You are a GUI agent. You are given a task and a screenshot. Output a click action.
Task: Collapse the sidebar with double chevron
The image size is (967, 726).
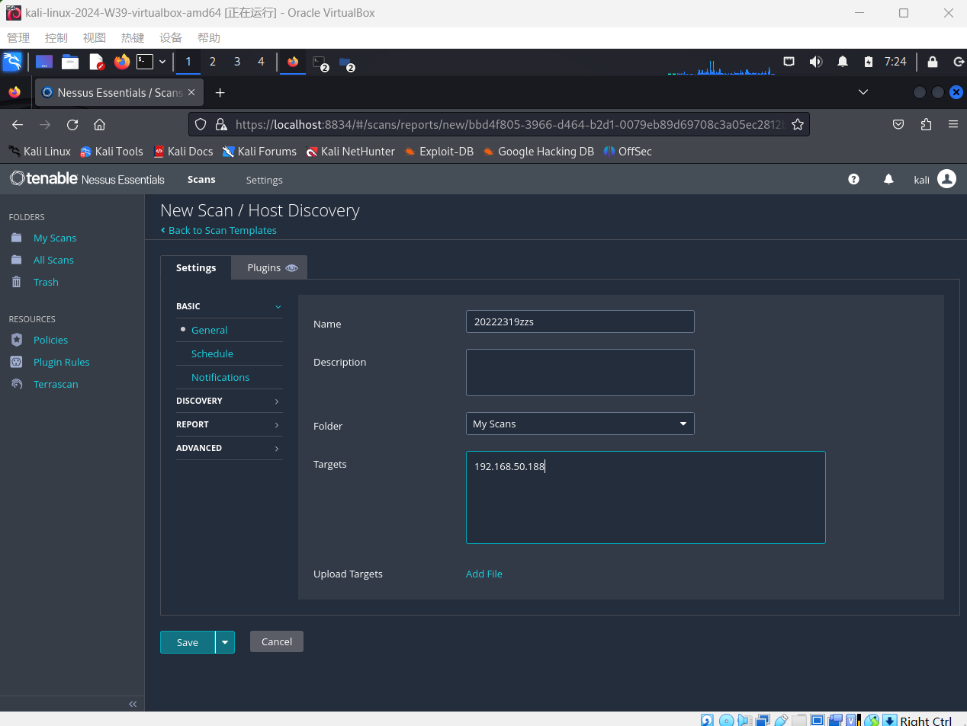click(133, 704)
